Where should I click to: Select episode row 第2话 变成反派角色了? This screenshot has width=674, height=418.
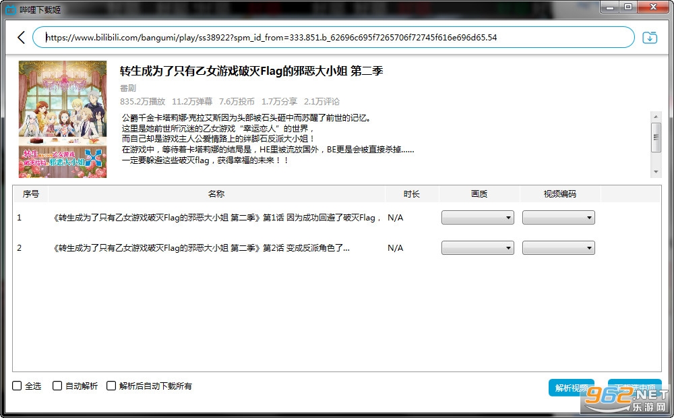coord(336,247)
